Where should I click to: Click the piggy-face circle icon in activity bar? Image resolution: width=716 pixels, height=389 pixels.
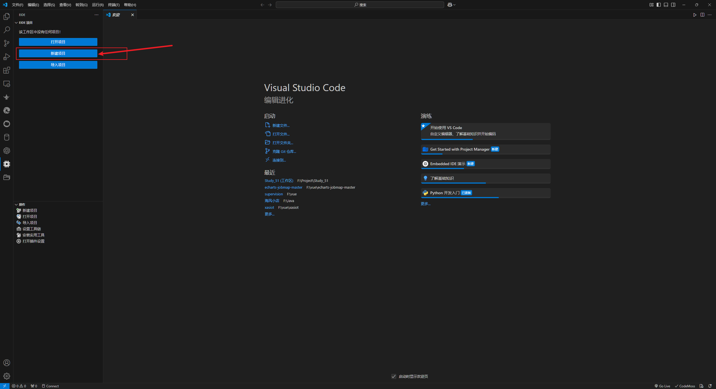(x=7, y=124)
